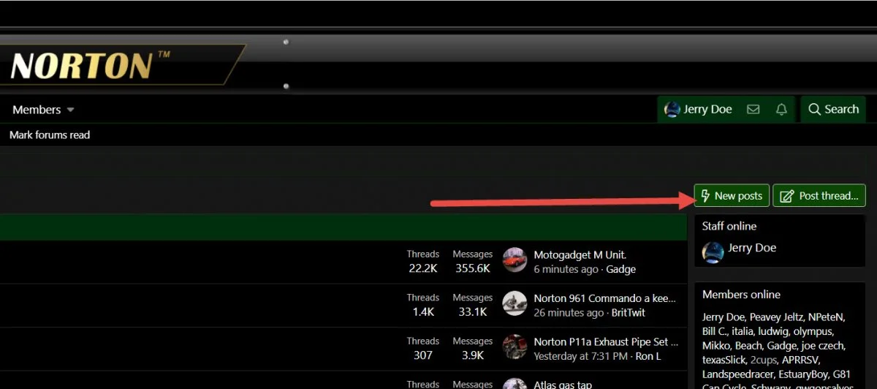Click the Members online heading
The image size is (877, 389).
tap(741, 295)
